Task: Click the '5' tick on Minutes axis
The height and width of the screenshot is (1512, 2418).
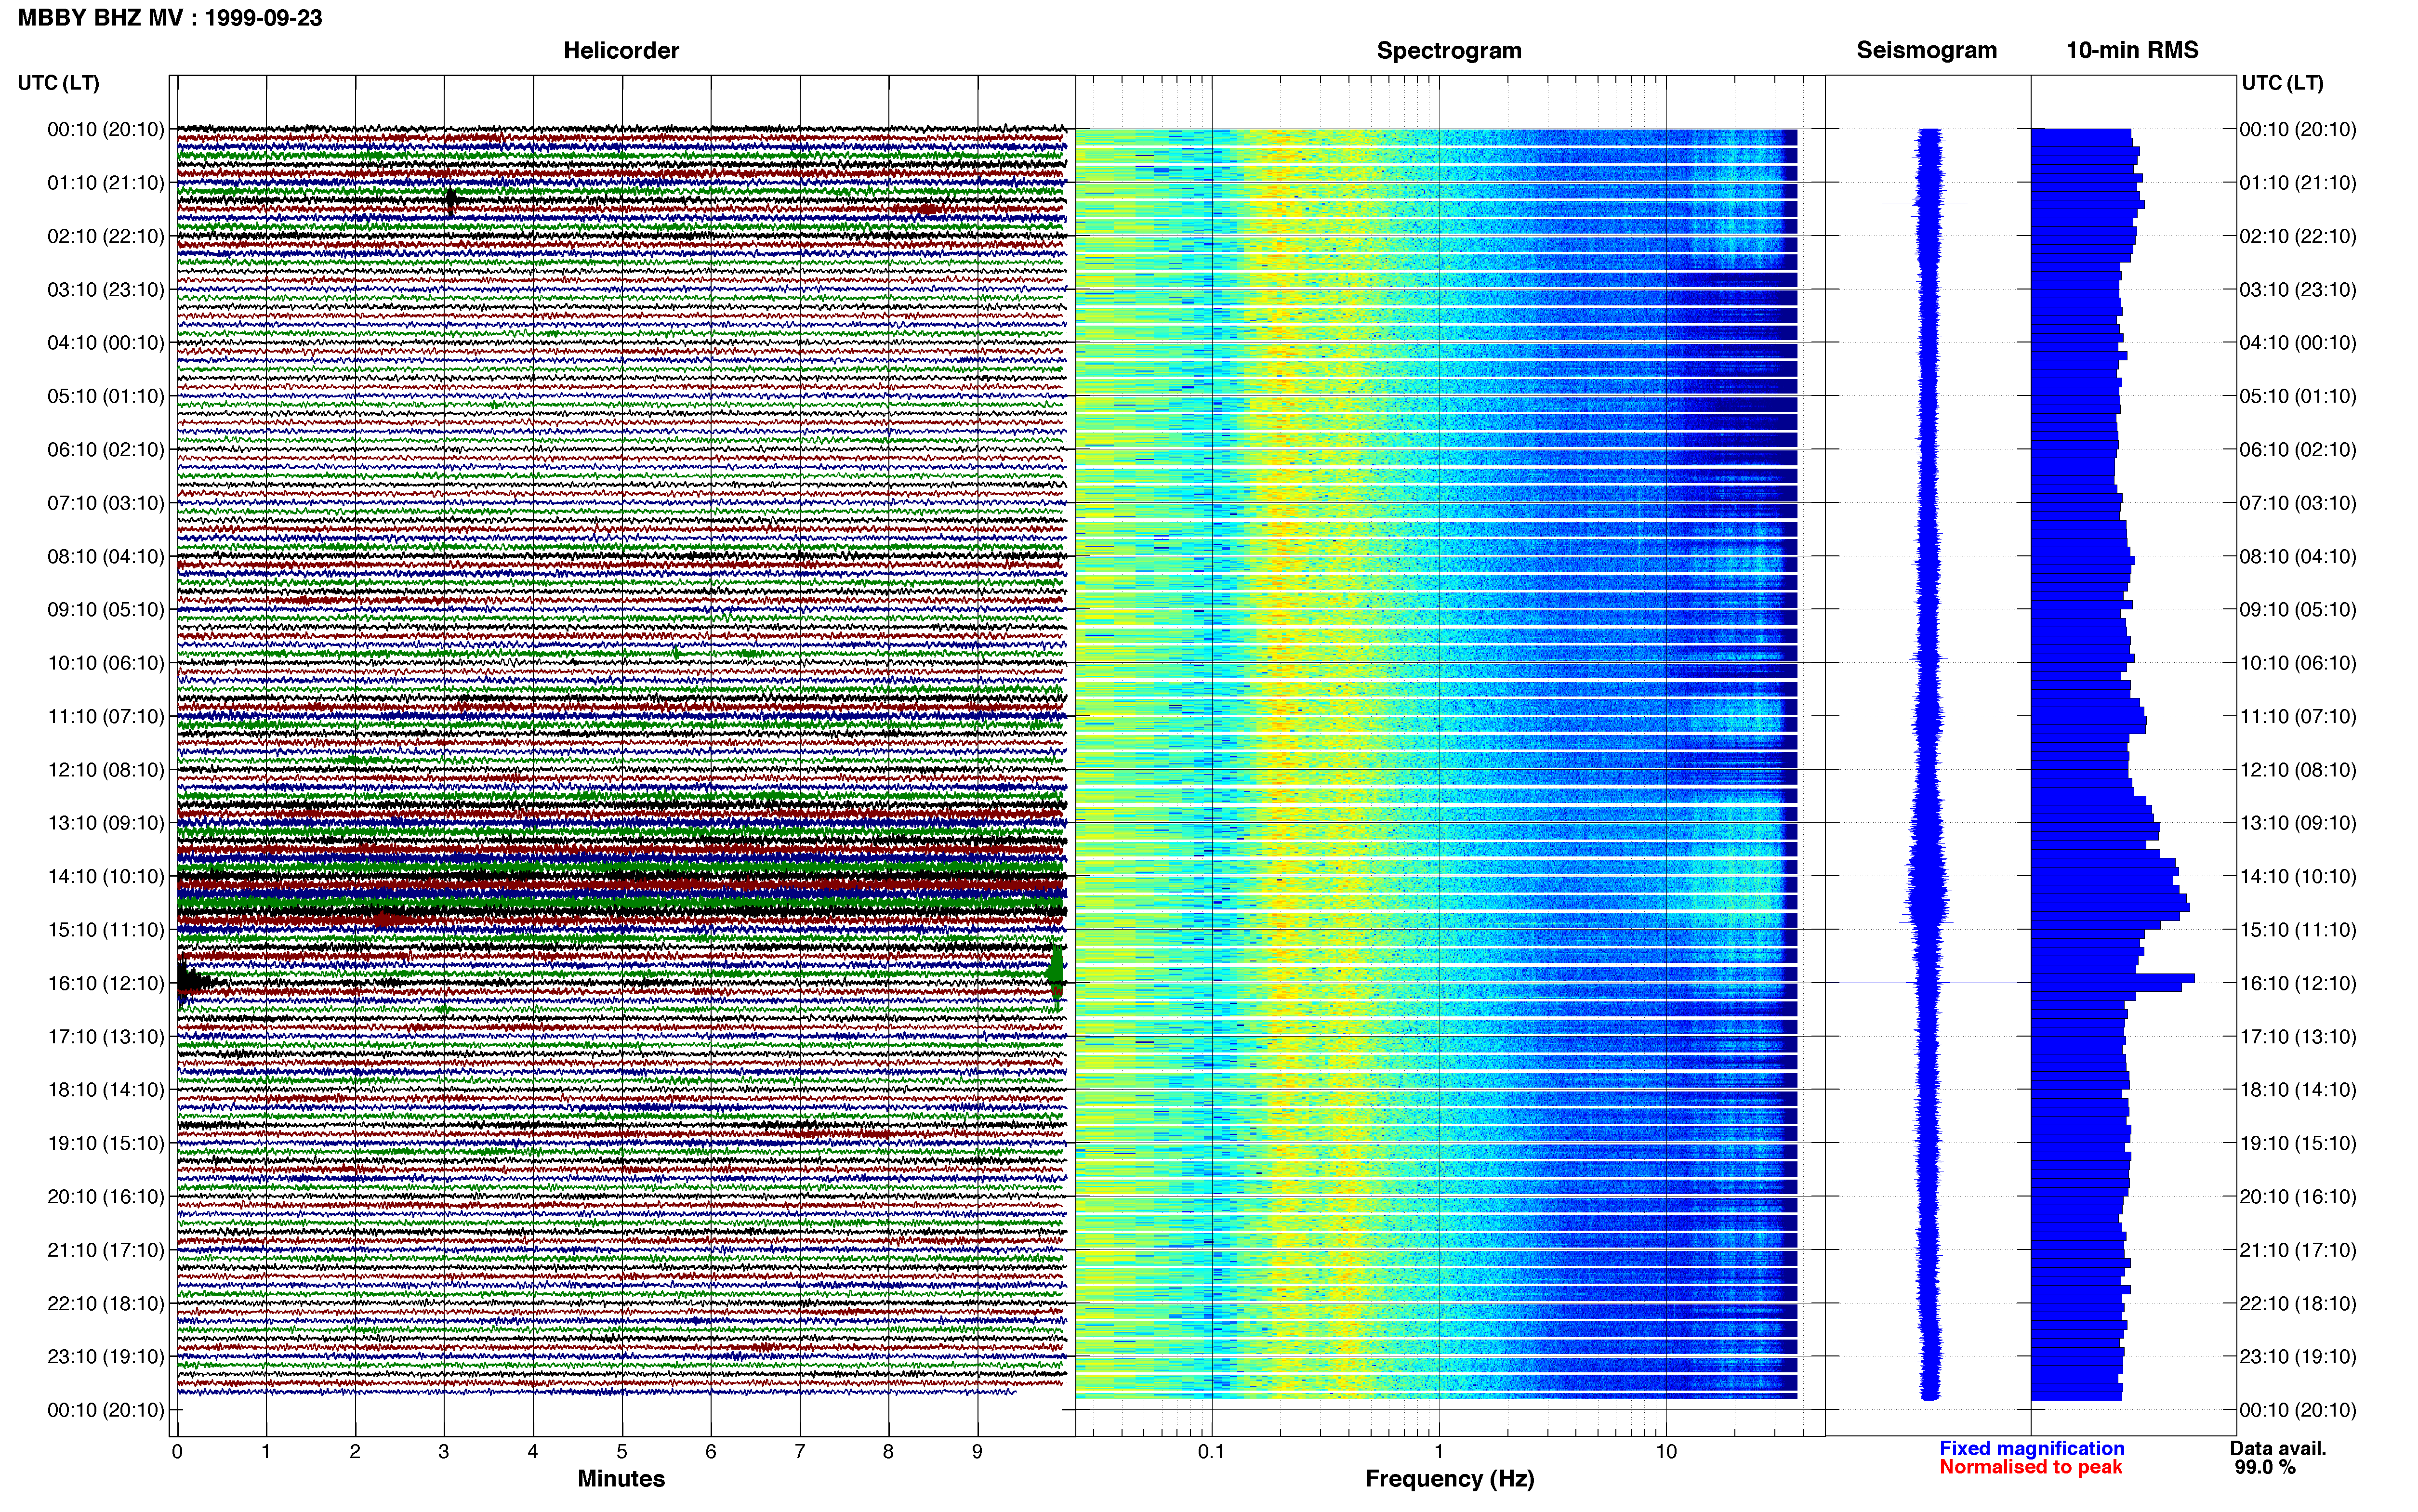Action: point(622,1452)
